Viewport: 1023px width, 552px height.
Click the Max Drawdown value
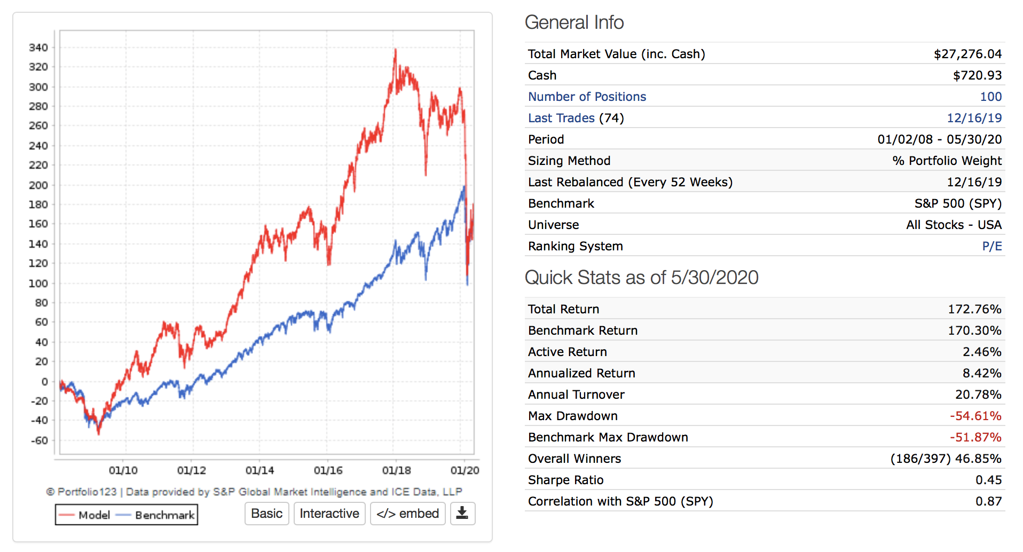point(975,416)
